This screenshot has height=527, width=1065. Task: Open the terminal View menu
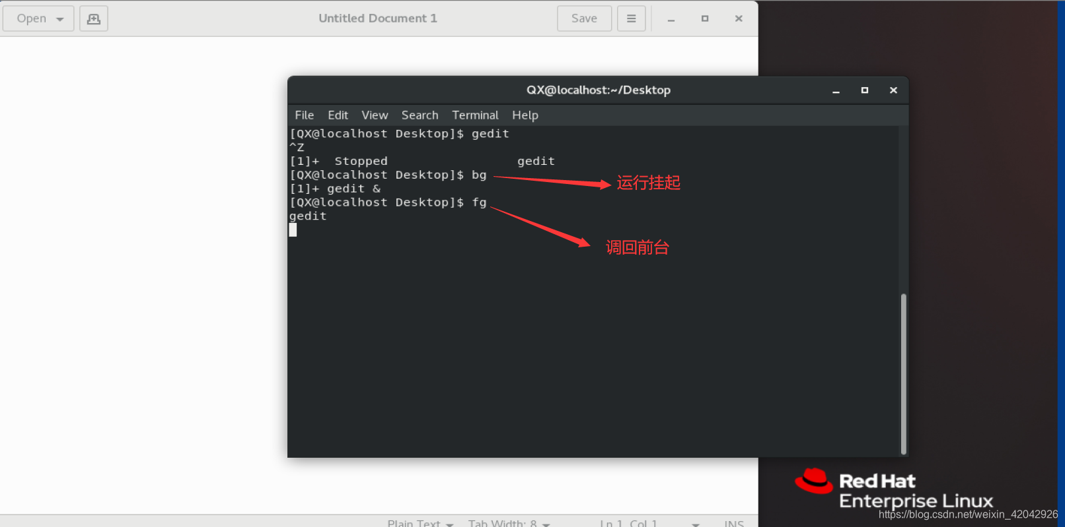(375, 115)
